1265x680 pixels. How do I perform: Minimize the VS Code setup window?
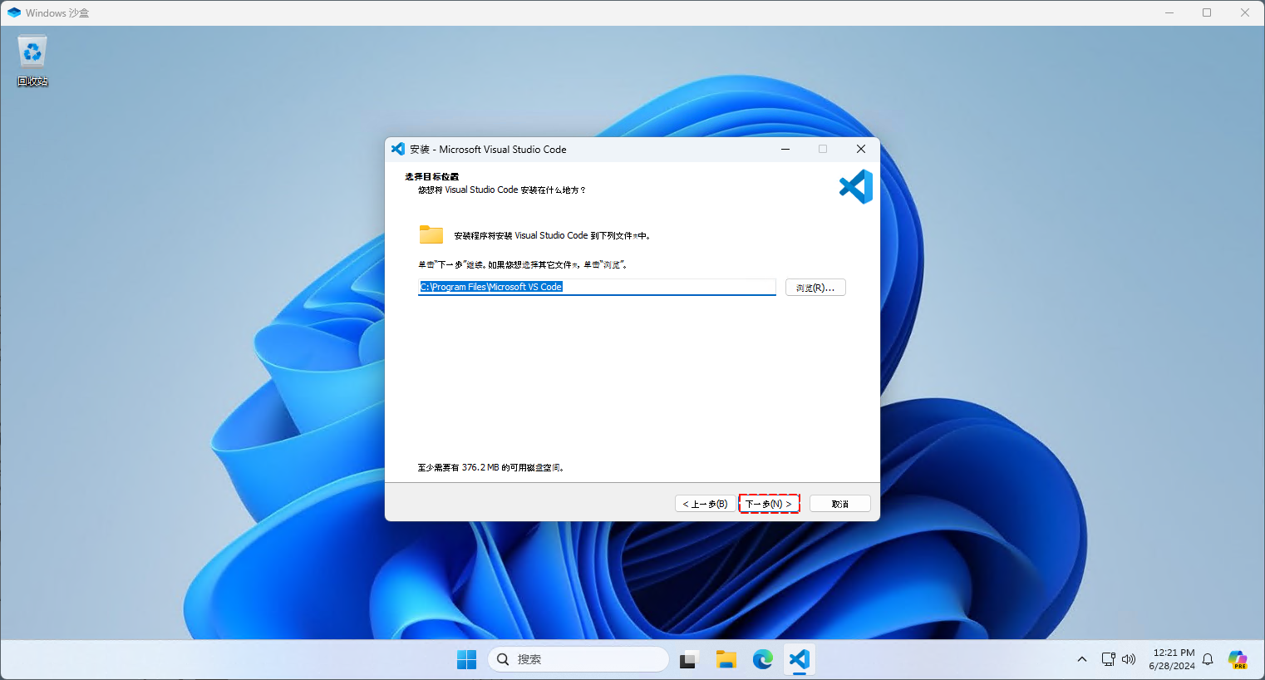[785, 150]
